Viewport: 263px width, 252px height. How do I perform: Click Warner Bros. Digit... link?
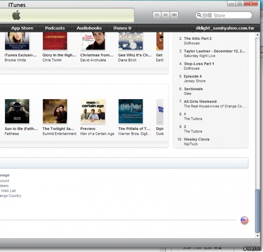coord(134,134)
